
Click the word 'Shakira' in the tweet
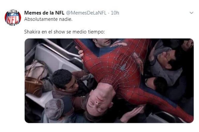click(x=32, y=32)
